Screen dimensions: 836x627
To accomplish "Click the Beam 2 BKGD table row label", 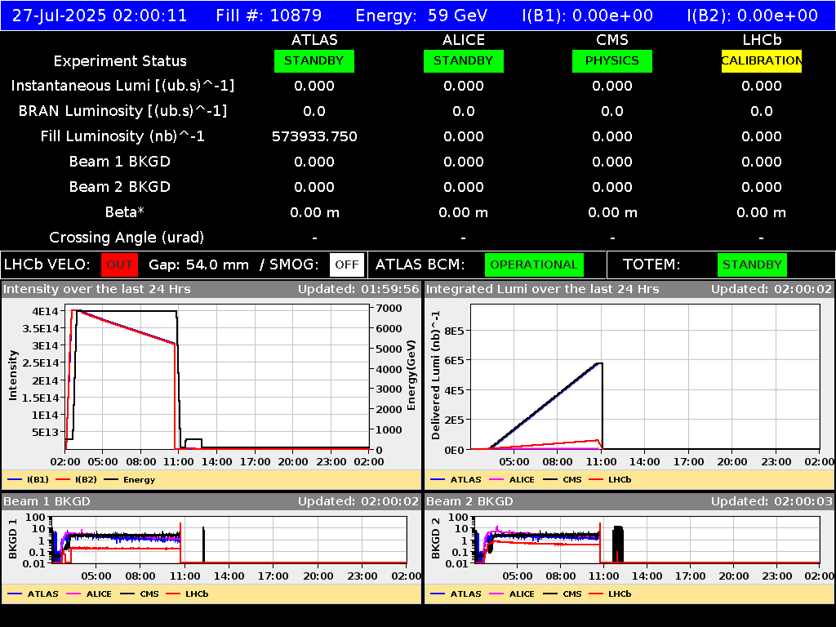I will [120, 187].
